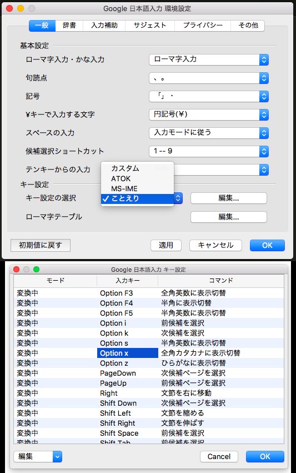Select the サジェスト tab
Screen dimensions: 296x473
150,26
